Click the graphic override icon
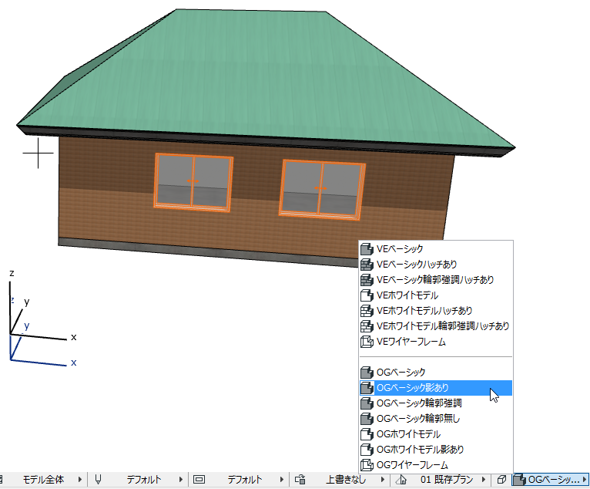590x489 pixels. point(300,480)
